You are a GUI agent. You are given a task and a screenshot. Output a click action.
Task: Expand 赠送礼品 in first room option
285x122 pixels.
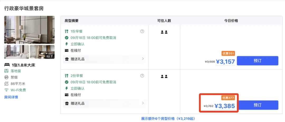tap(143, 59)
